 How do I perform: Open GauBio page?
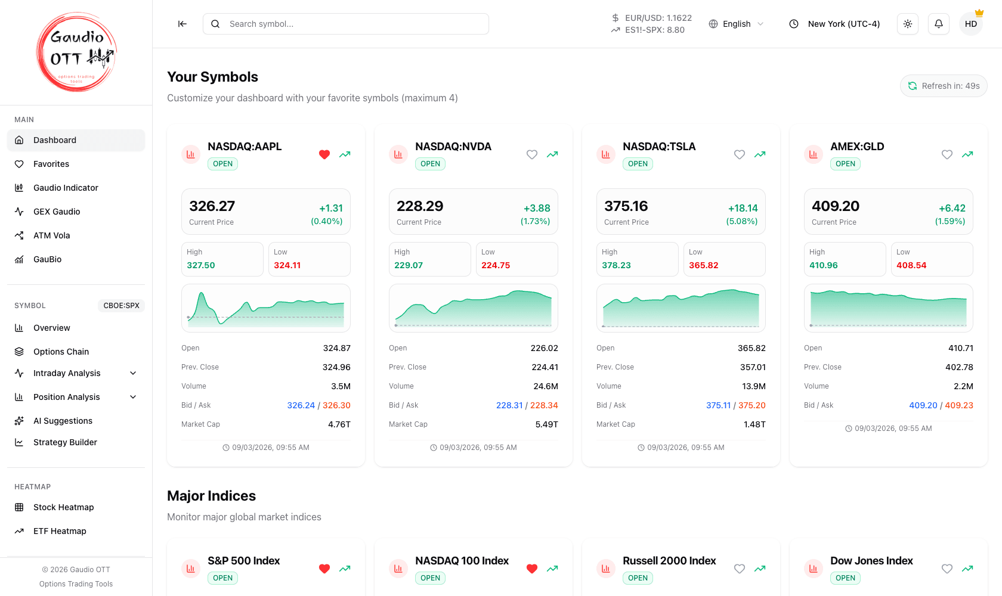coord(76,259)
